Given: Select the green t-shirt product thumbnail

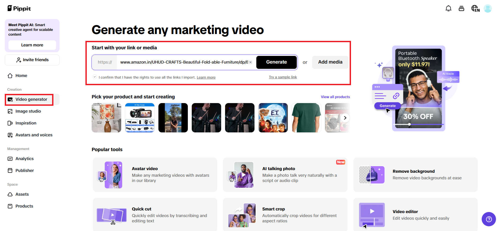Looking at the screenshot, I should (306, 118).
